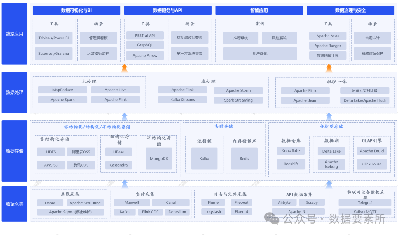This screenshot has height=235, width=398.
Task: Click the orange arrow above 数据治理与安全
Action: coord(328,67)
